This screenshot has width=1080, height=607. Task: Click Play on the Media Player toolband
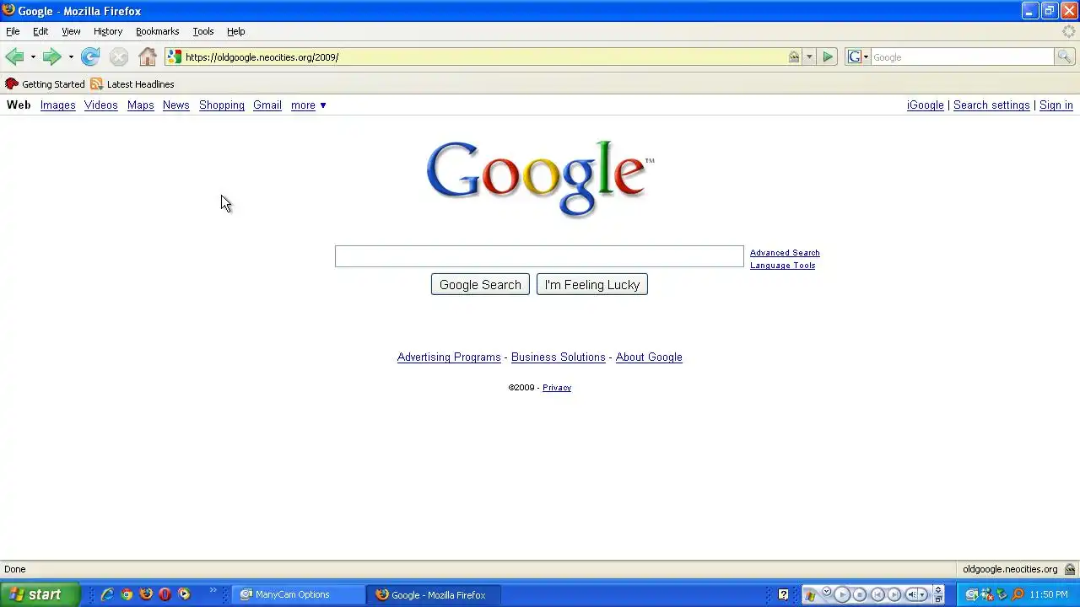click(x=842, y=594)
